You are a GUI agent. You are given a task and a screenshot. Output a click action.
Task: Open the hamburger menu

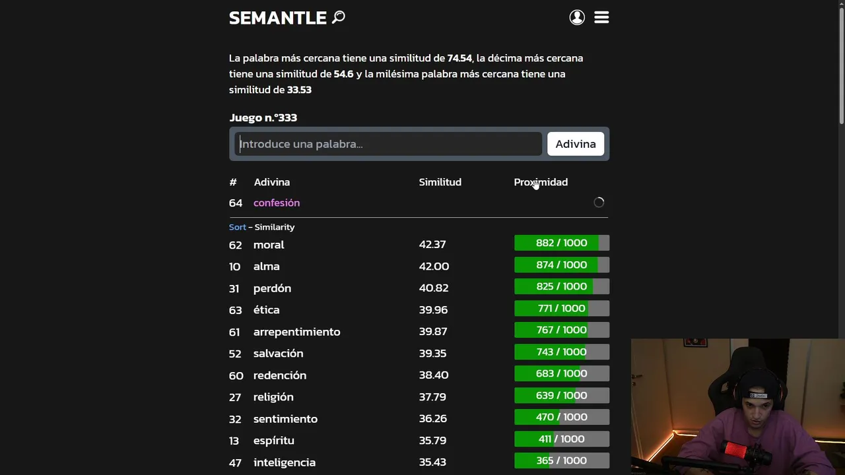601,18
